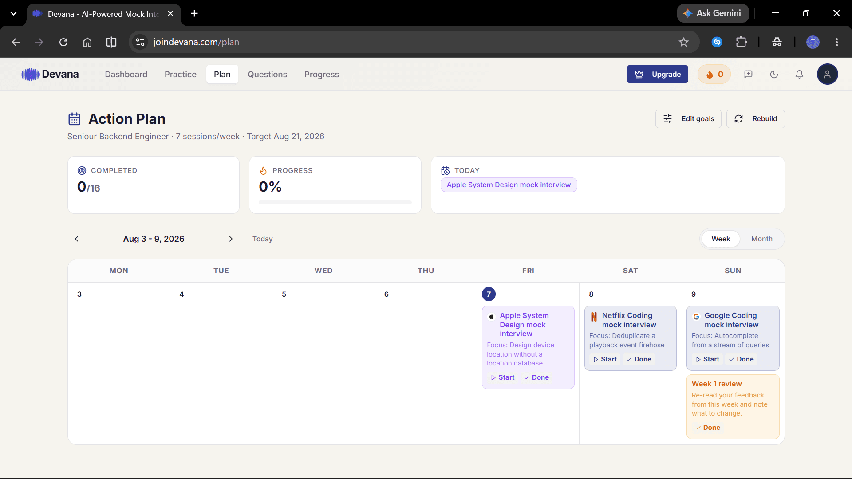Click Edit goals button
Screen dimensions: 852x479
[x=688, y=119]
